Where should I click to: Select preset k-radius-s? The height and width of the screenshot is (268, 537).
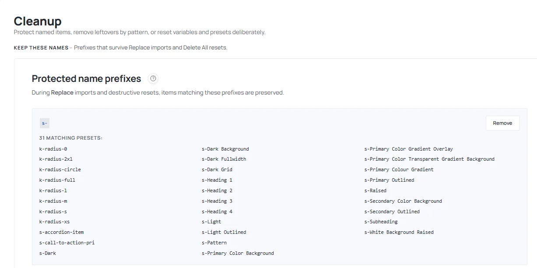coord(53,212)
